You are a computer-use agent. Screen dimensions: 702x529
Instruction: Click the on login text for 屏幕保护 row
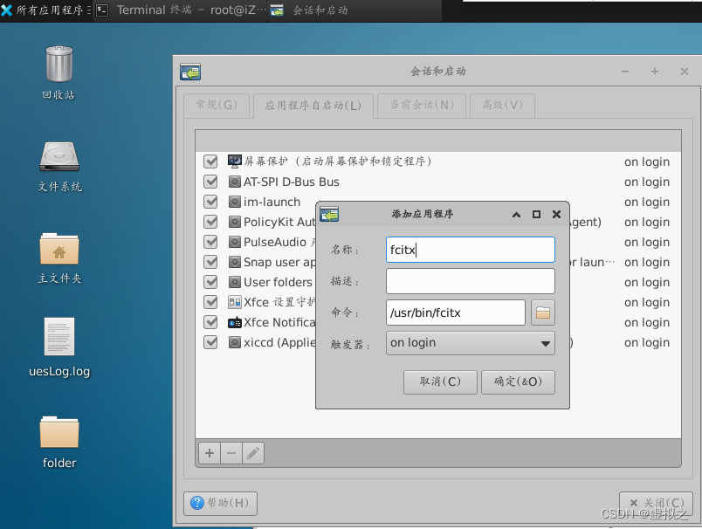647,161
